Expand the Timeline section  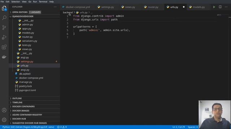click(17, 102)
